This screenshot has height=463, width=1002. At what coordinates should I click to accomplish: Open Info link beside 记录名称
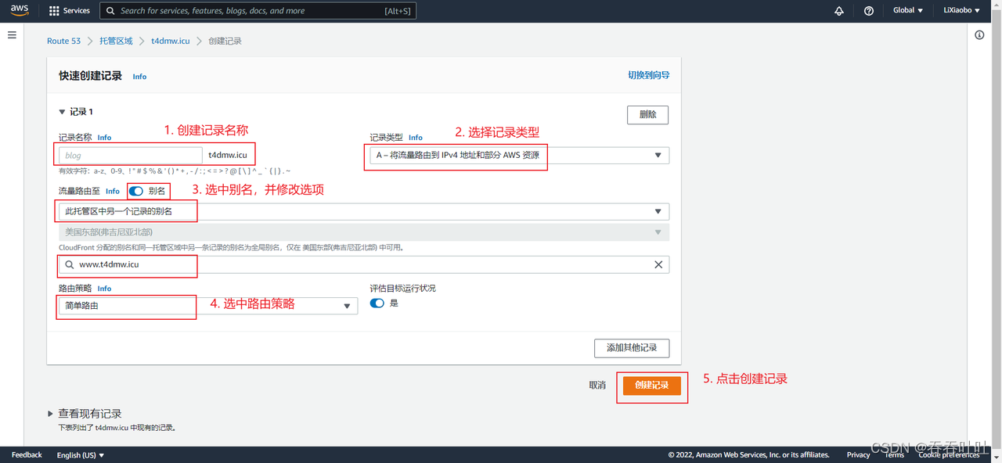click(104, 138)
